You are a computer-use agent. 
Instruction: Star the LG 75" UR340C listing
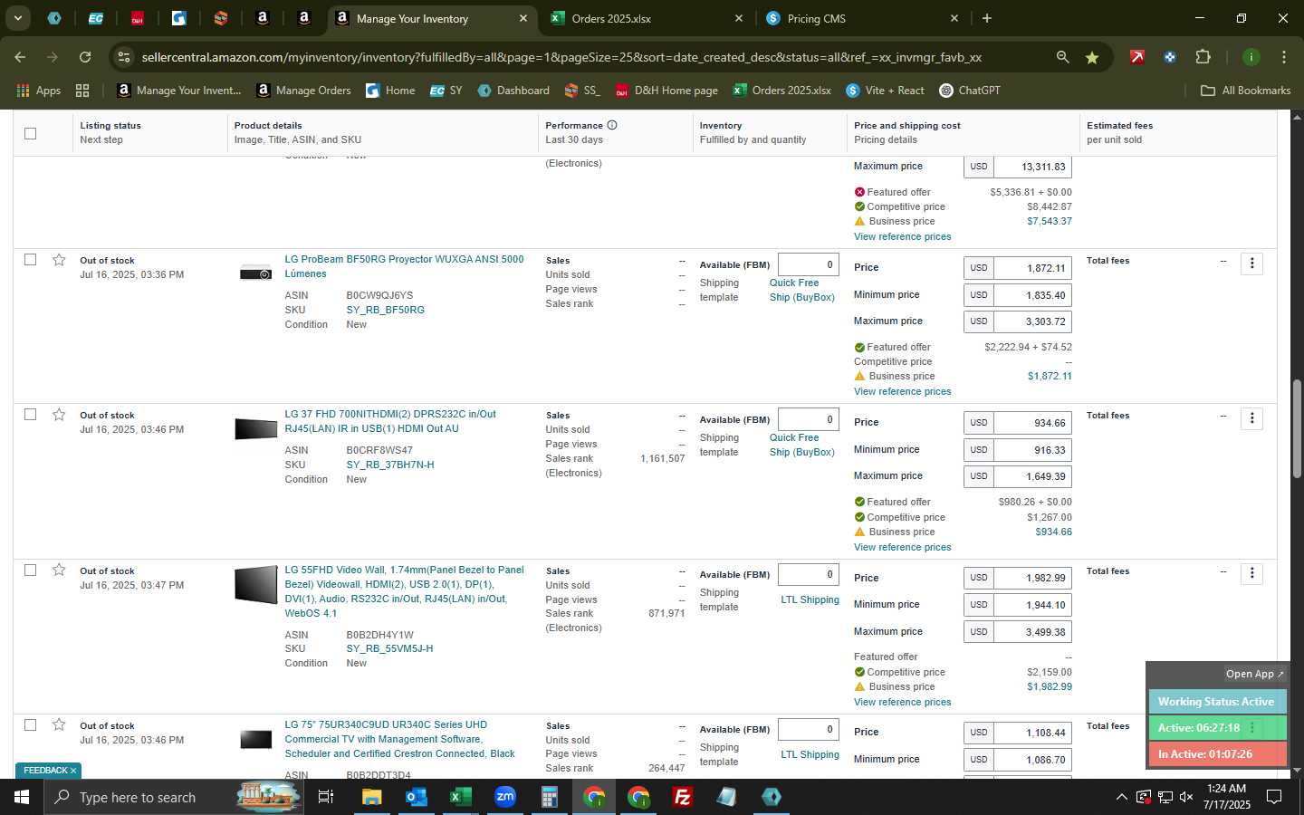59,724
